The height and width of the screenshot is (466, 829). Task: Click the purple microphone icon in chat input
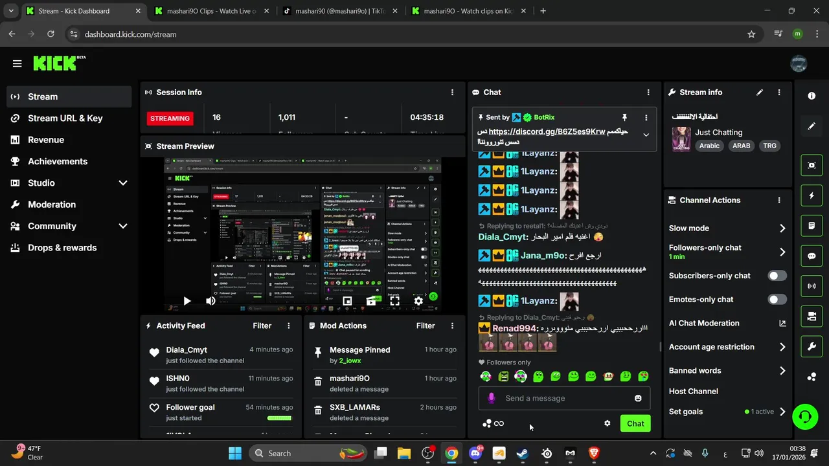(492, 399)
